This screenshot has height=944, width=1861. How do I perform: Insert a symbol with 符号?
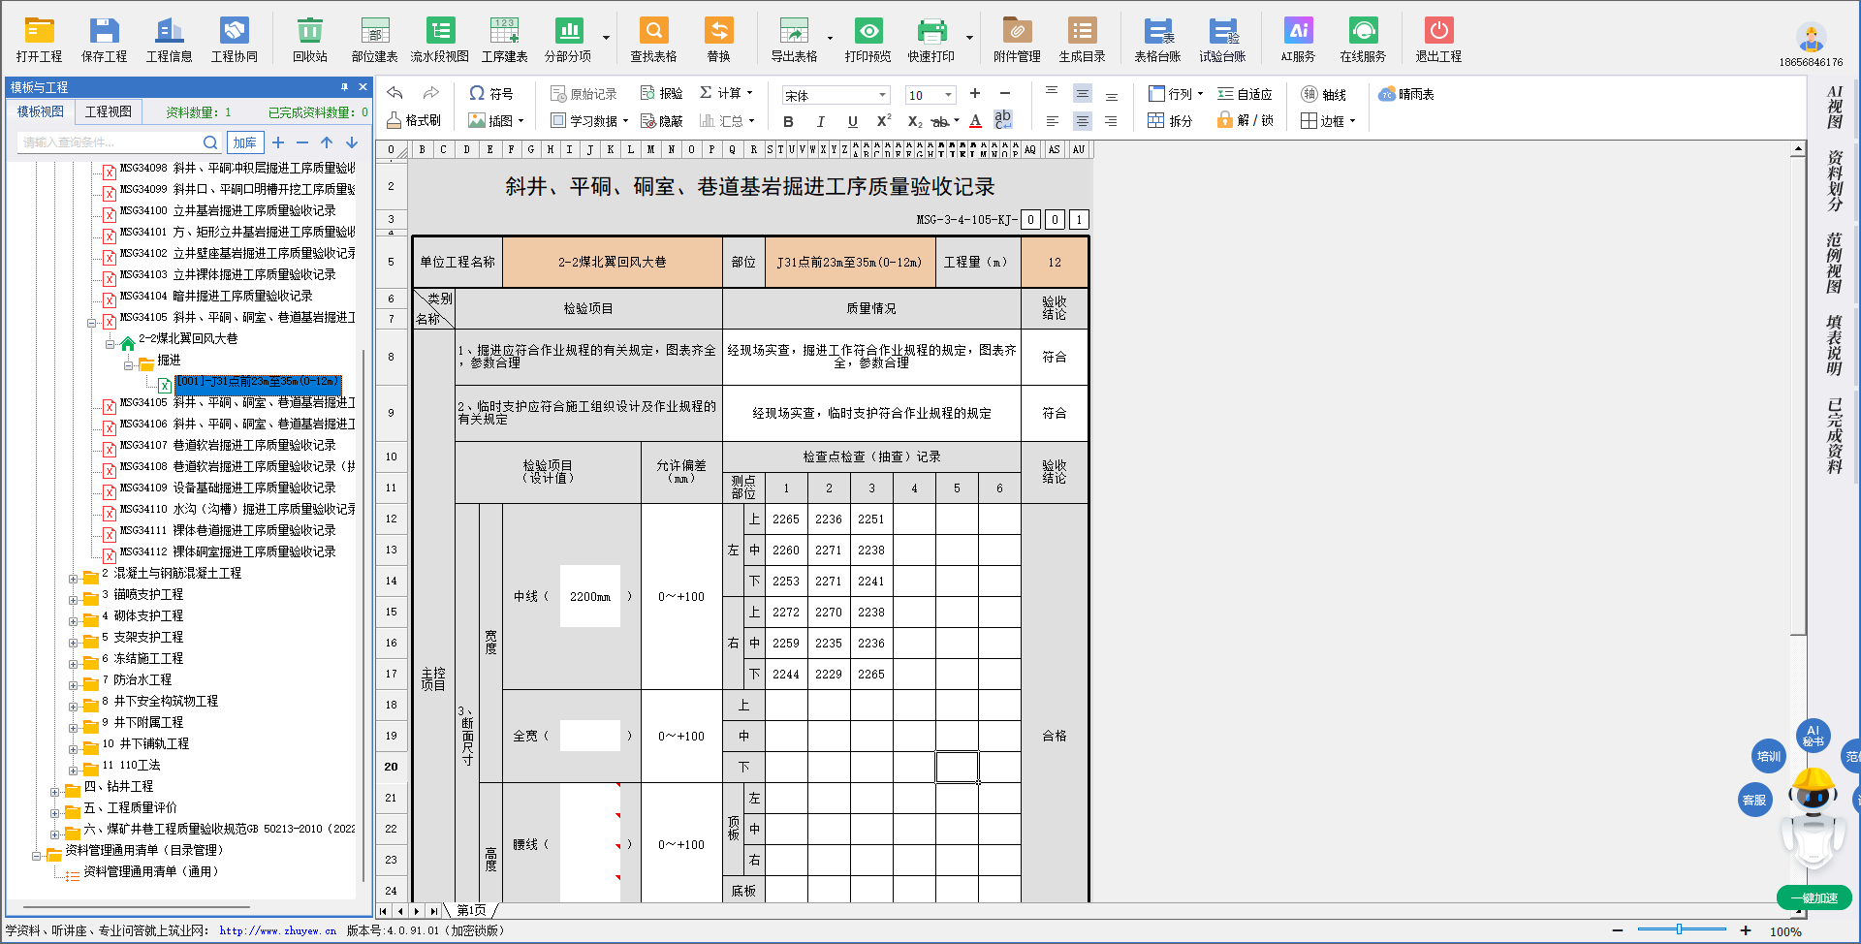pyautogui.click(x=491, y=93)
